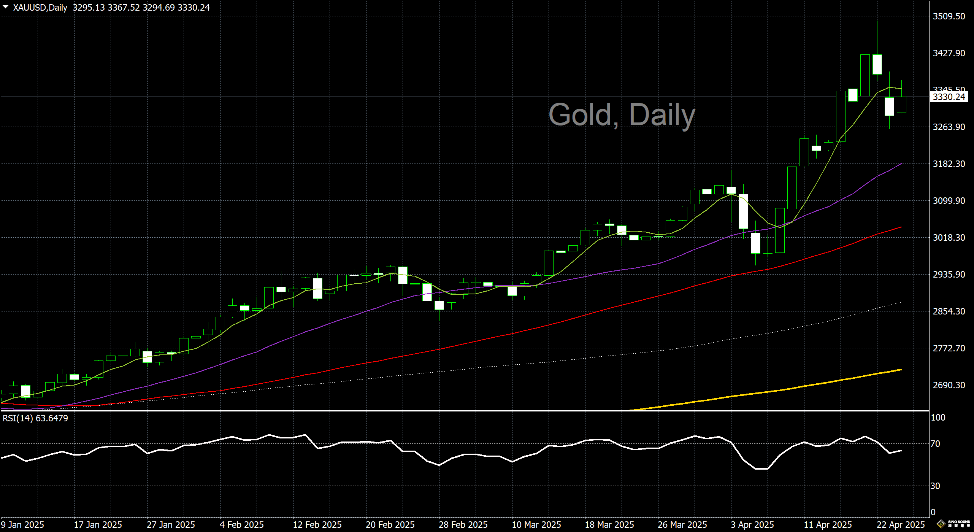The height and width of the screenshot is (532, 974).
Task: Click the RSI scale level 30
Action: click(x=936, y=486)
